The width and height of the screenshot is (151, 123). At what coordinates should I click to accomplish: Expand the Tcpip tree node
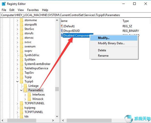(x=17, y=77)
